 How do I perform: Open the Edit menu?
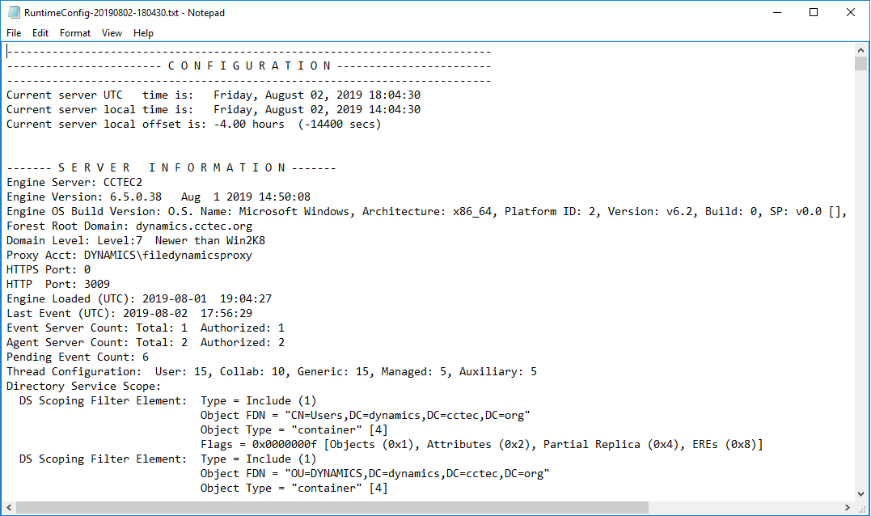tap(40, 33)
